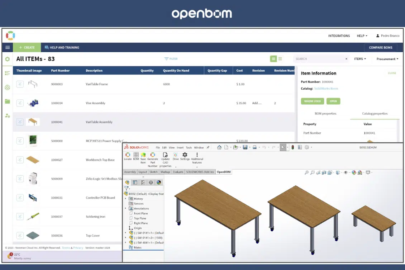Open the PropertyManager tab icon

[135, 183]
